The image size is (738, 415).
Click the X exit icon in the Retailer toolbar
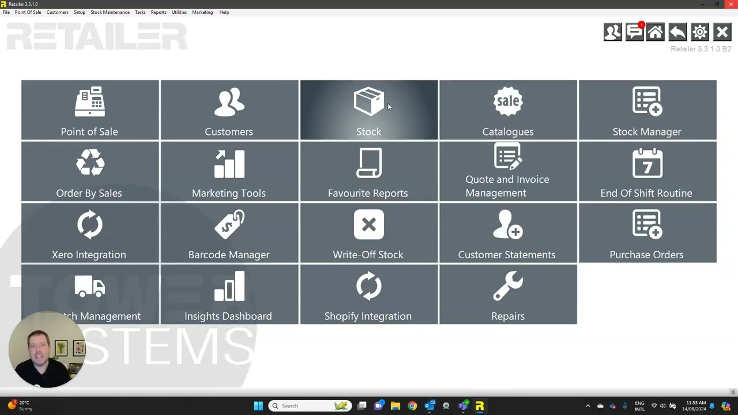[722, 32]
